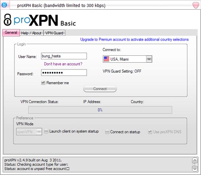Open the Upgrade to Premium account link
Image resolution: width=201 pixels, height=175 pixels.
point(134,39)
